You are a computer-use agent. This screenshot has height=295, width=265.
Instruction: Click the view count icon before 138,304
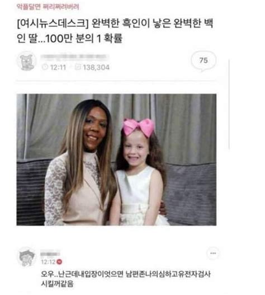pyautogui.click(x=78, y=67)
